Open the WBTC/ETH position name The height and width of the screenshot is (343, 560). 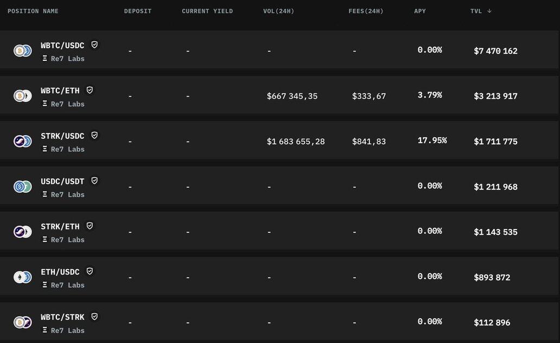click(x=60, y=91)
